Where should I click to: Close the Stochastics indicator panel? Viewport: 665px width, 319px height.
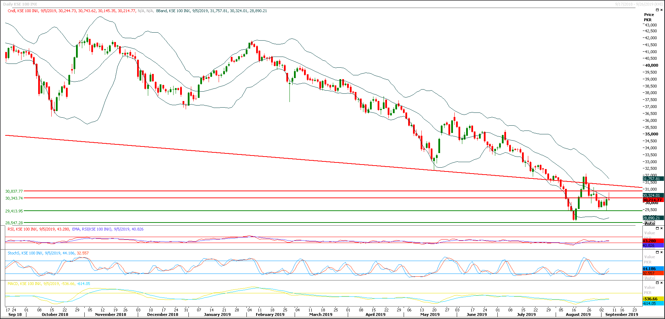[x=661, y=252]
